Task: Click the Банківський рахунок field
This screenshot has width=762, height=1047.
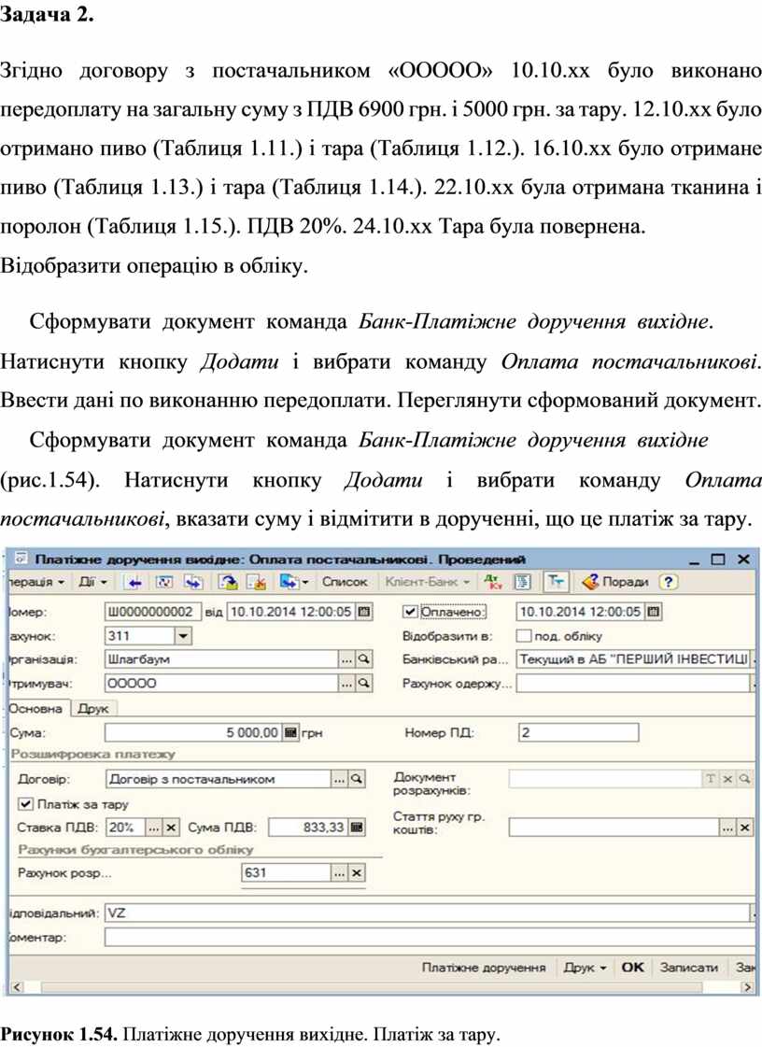Action: 633,659
